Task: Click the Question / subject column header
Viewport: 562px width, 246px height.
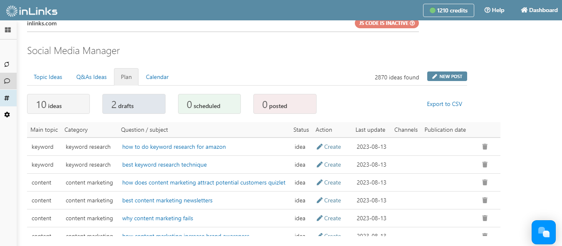Action: tap(144, 130)
